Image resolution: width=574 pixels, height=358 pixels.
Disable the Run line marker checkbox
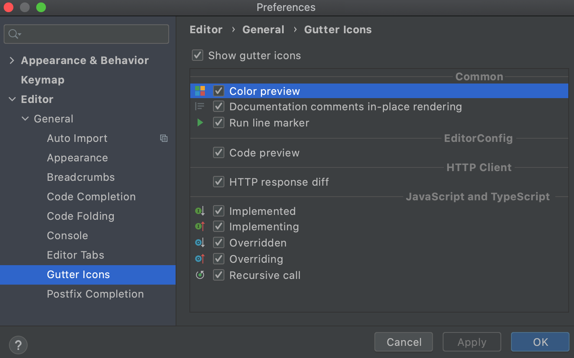pyautogui.click(x=219, y=122)
